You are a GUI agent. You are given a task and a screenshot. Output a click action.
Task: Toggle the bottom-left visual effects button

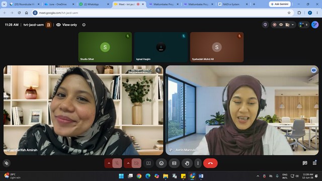coord(7,163)
